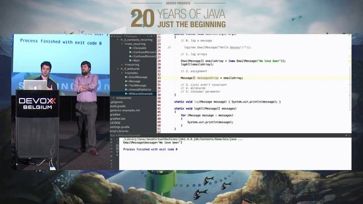The width and height of the screenshot is (363, 204).
Task: Click the editor vertical scrollbar
Action: click(351, 88)
